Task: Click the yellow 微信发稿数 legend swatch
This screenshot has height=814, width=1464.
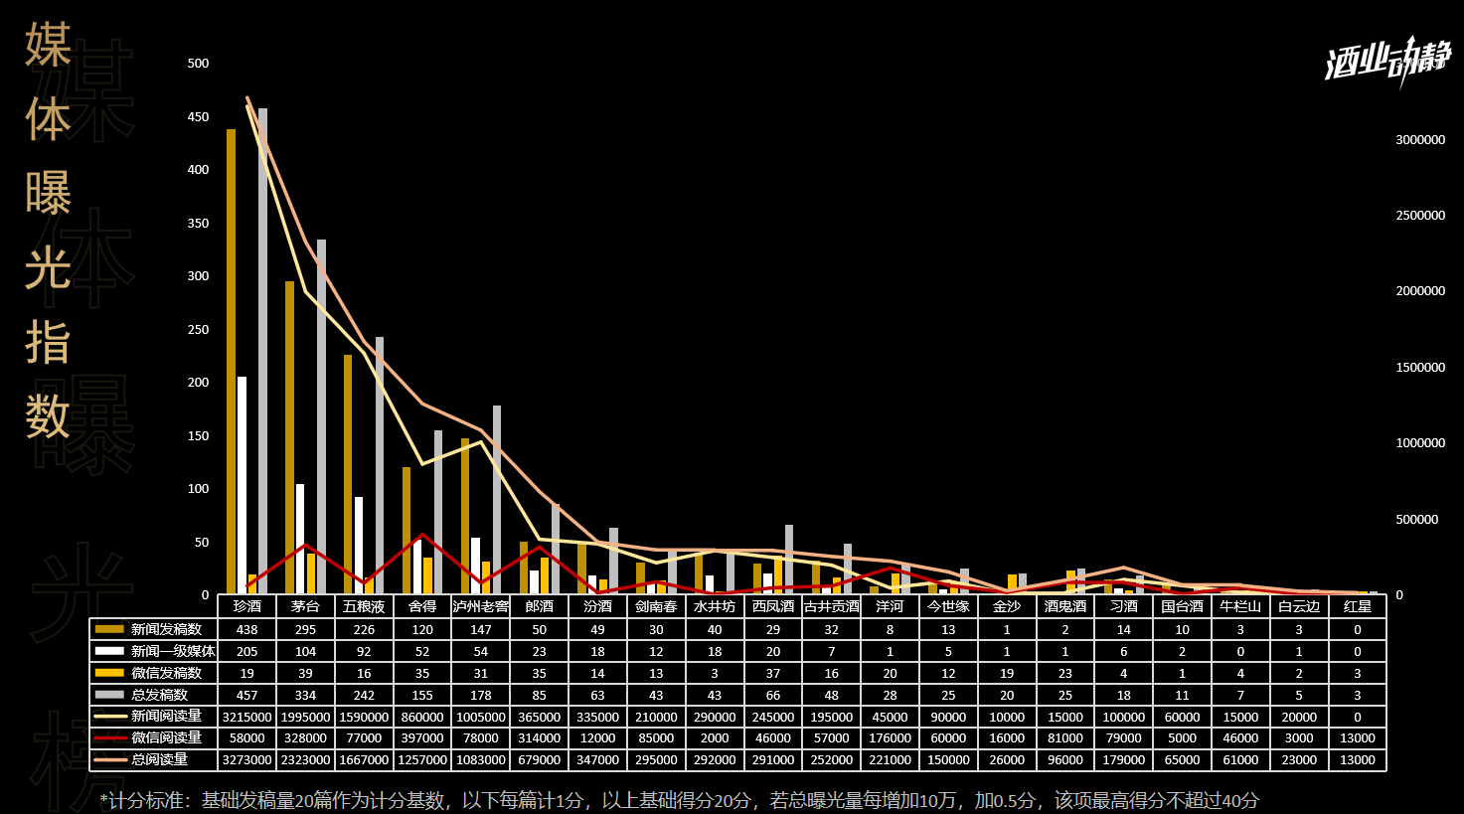Action: pyautogui.click(x=109, y=673)
